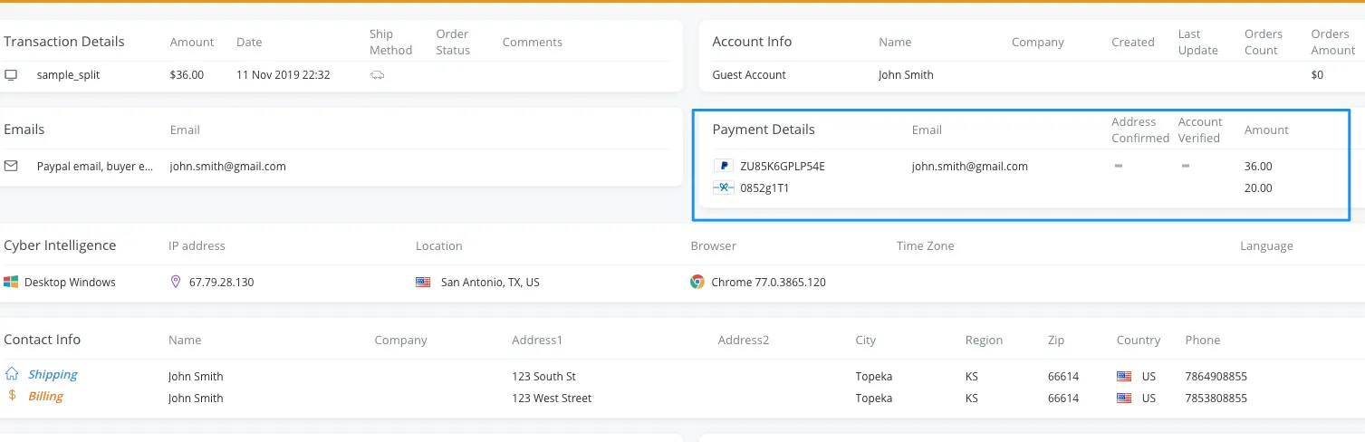This screenshot has width=1365, height=442.
Task: Click the billing address 123 West Street
Action: (x=552, y=399)
